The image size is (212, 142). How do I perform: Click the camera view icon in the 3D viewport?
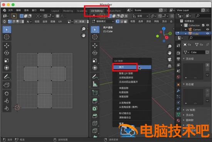point(170,59)
